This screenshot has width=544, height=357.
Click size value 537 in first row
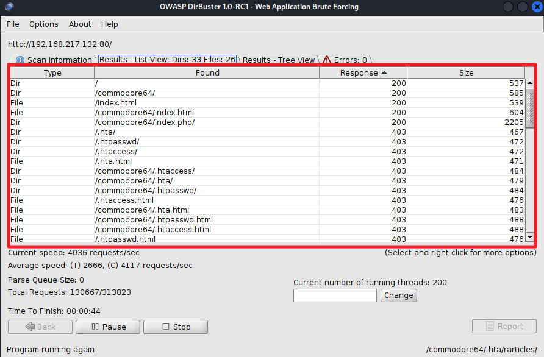516,83
